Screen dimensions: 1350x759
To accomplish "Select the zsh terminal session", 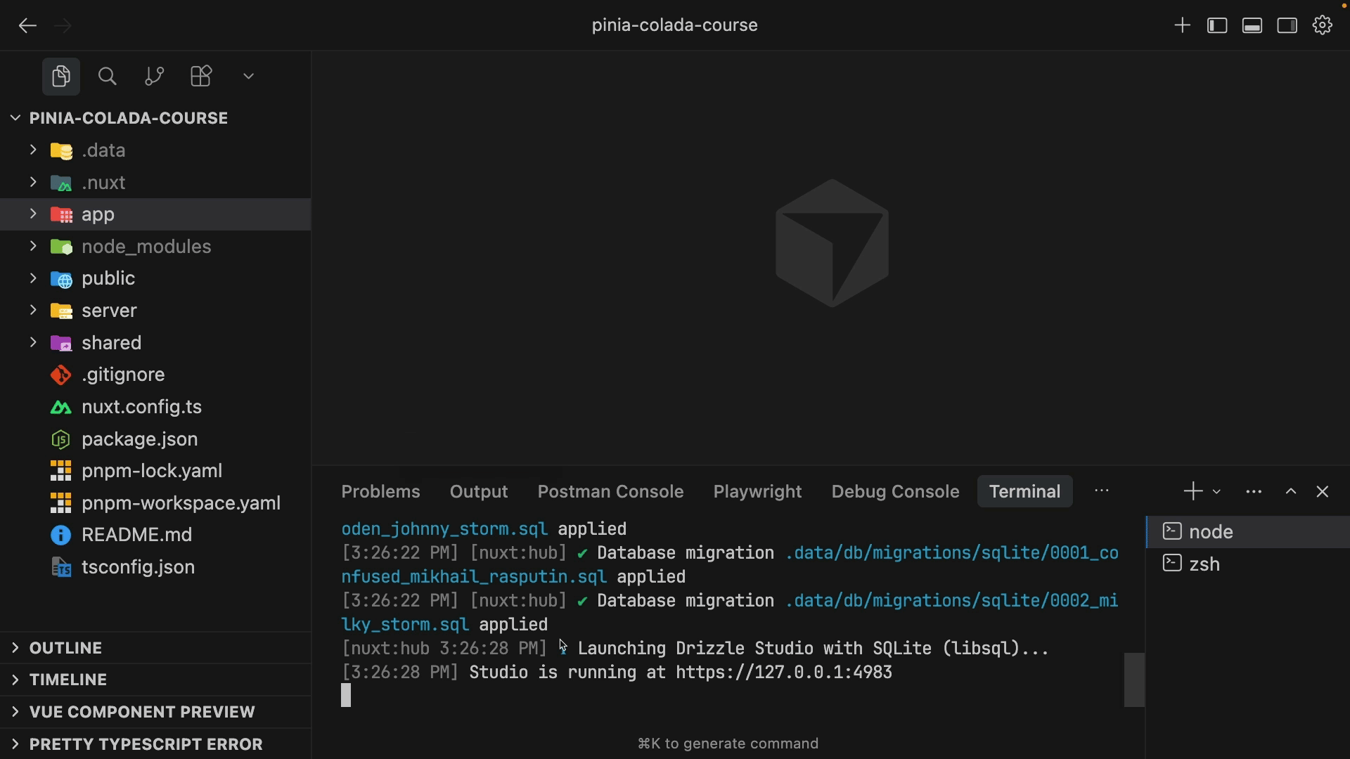I will pyautogui.click(x=1248, y=564).
